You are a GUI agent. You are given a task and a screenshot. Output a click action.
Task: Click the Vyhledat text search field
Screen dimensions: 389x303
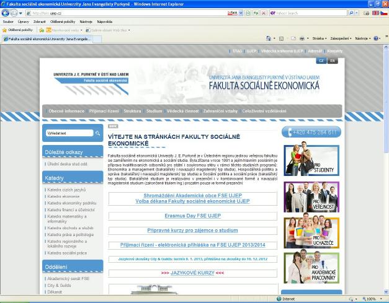coord(69,133)
